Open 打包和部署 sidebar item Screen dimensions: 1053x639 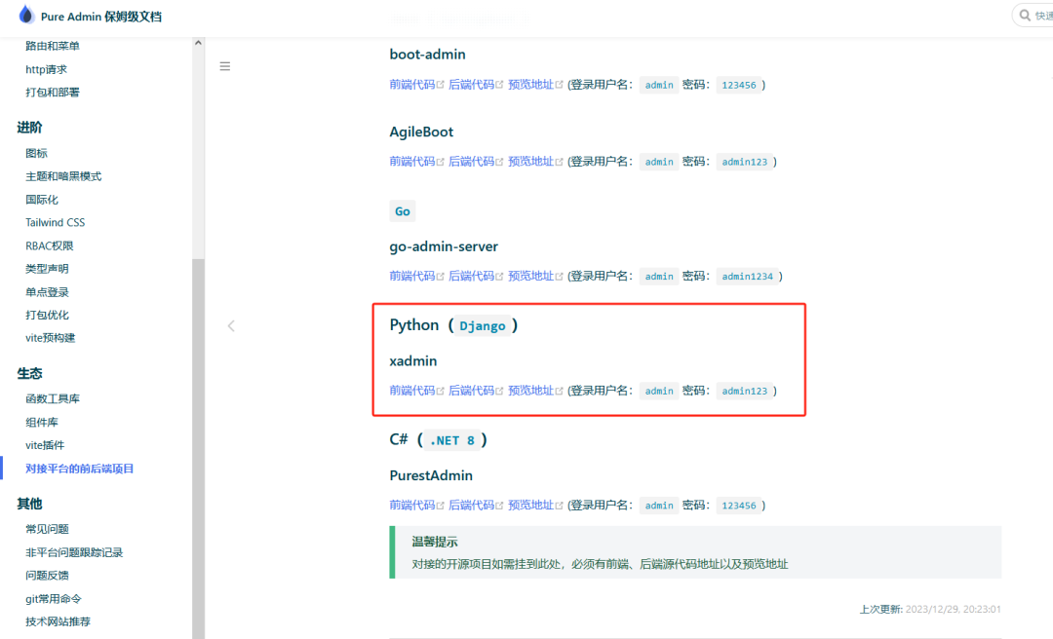[x=53, y=92]
